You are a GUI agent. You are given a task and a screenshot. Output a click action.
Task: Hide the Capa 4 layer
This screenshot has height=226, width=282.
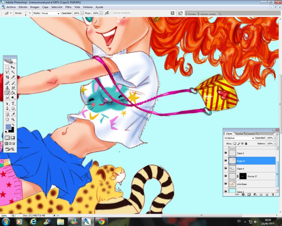tap(226, 169)
